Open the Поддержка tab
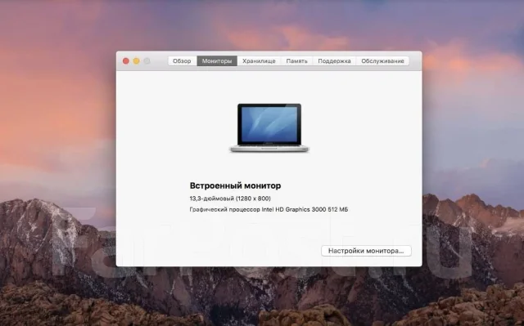The width and height of the screenshot is (524, 326). tap(334, 61)
